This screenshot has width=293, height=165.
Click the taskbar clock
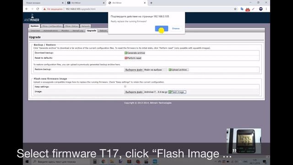click(255, 162)
